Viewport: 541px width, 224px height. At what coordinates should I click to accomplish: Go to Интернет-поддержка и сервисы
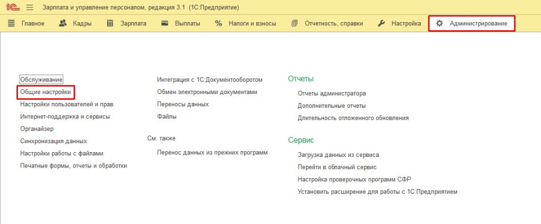[65, 117]
